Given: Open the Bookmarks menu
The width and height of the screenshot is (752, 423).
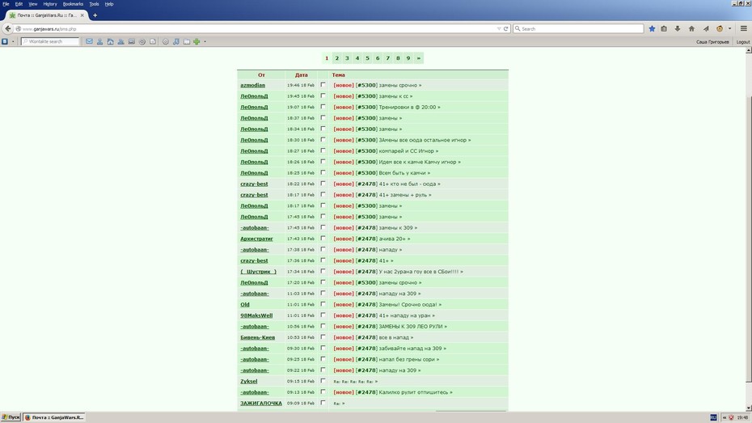Looking at the screenshot, I should point(73,4).
